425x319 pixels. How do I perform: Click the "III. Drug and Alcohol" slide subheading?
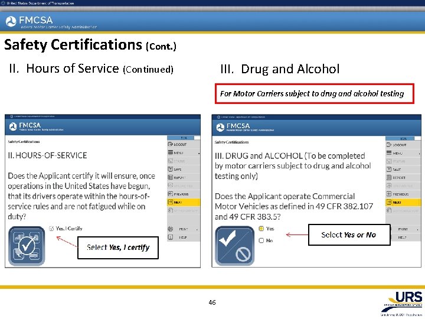point(280,69)
